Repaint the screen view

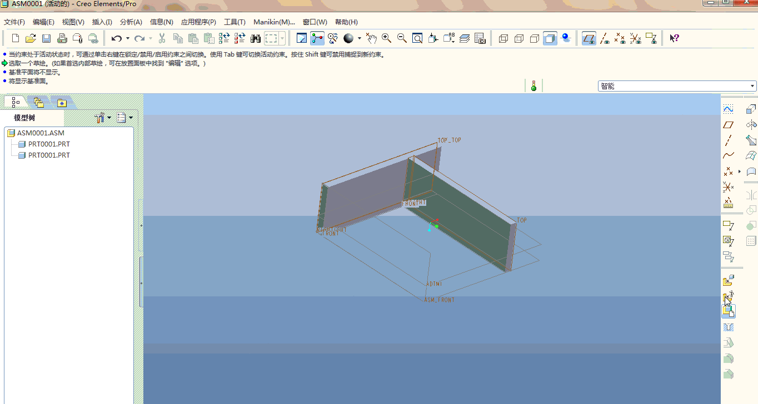click(x=302, y=38)
